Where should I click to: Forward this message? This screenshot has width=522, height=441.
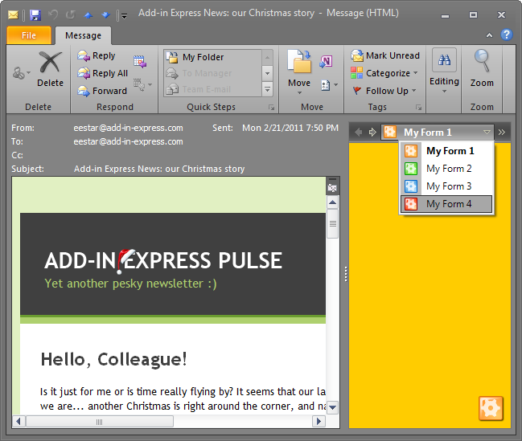[101, 91]
